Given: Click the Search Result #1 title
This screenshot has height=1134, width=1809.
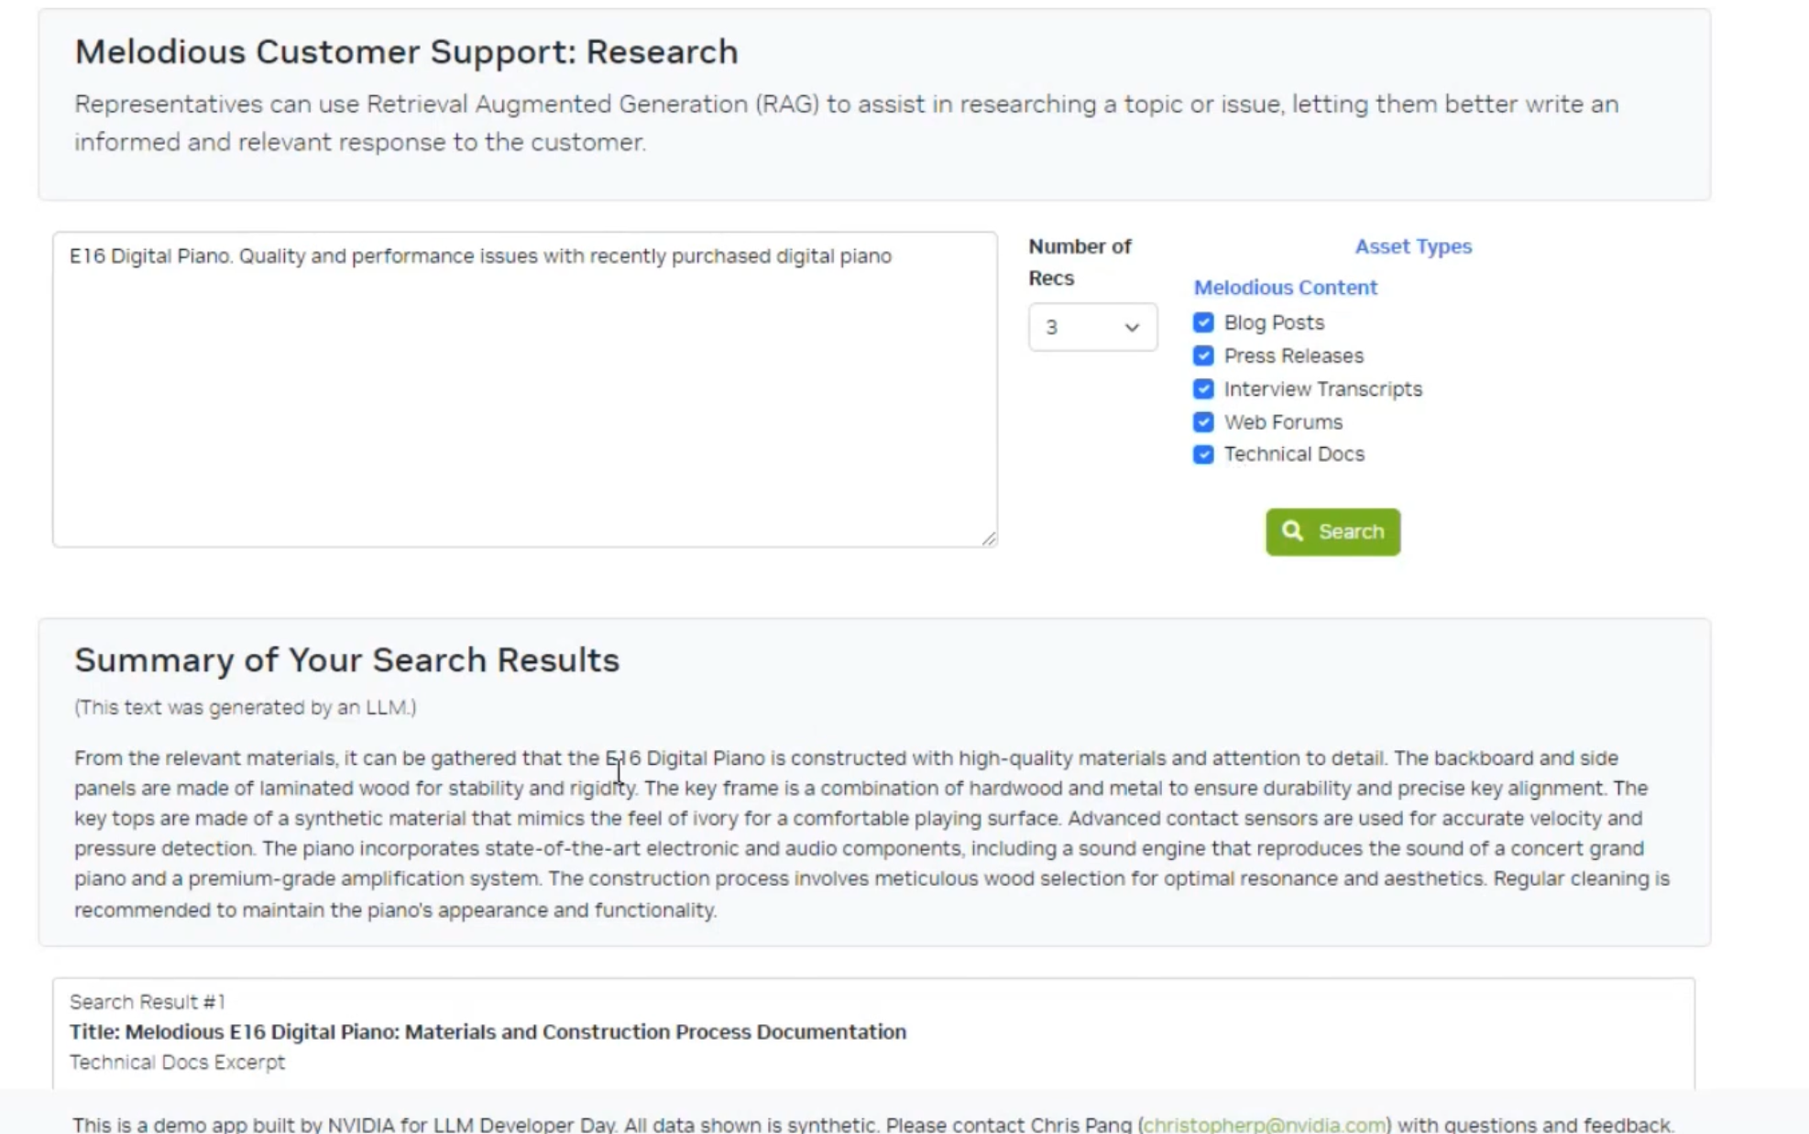Looking at the screenshot, I should pyautogui.click(x=488, y=1031).
